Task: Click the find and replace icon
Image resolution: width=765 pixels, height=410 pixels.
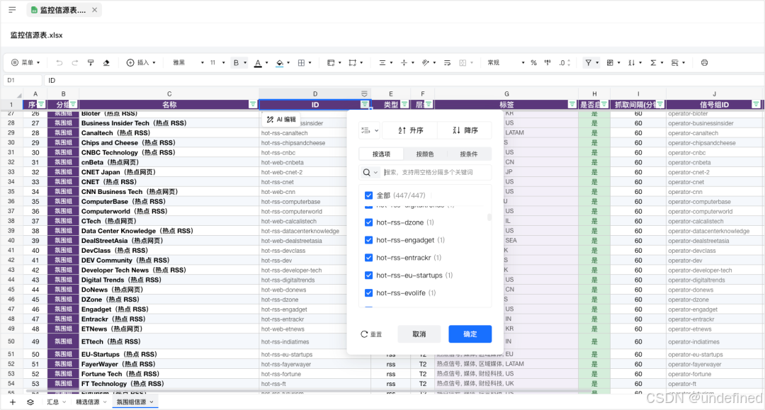Action: pos(675,62)
